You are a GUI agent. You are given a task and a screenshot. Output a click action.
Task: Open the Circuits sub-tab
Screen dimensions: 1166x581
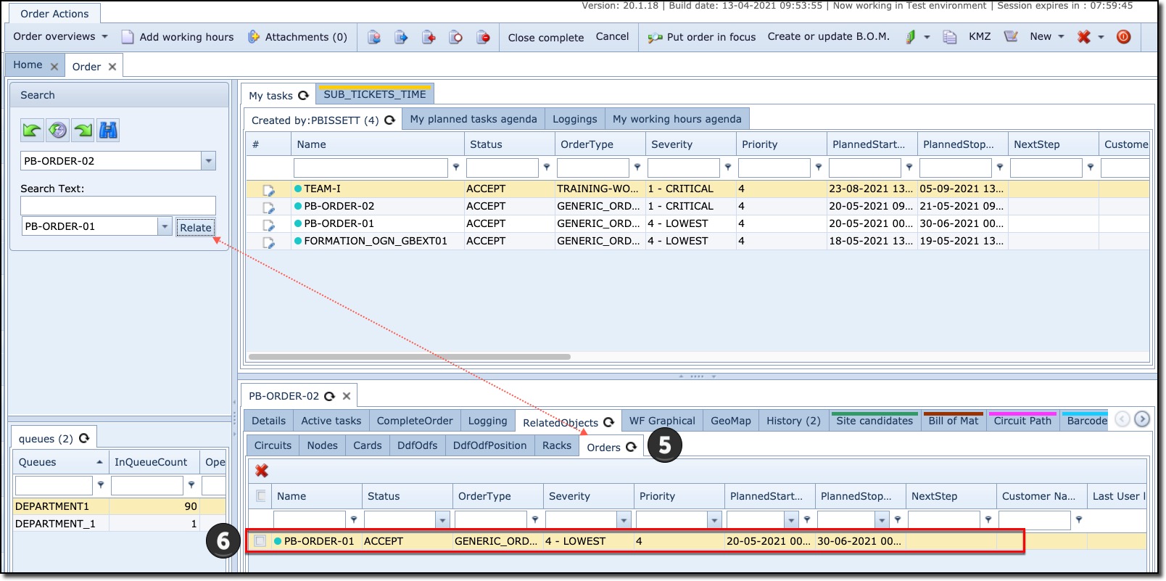click(x=273, y=445)
